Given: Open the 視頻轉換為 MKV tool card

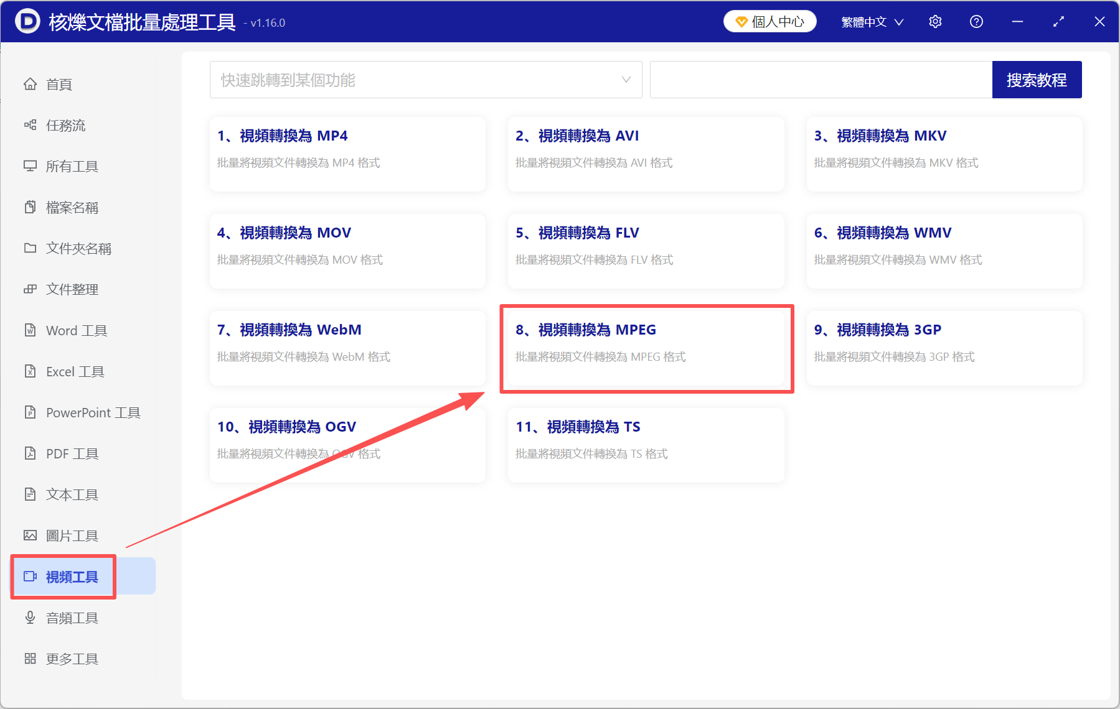Looking at the screenshot, I should [944, 154].
